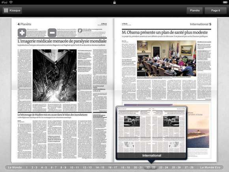Select pages 22 - 23 in the page strip
Viewport: 229px width, 172px height.
151,168
